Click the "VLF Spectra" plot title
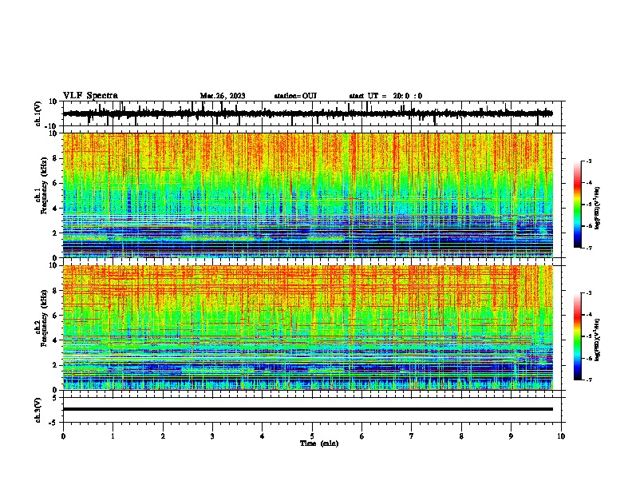 pos(90,96)
